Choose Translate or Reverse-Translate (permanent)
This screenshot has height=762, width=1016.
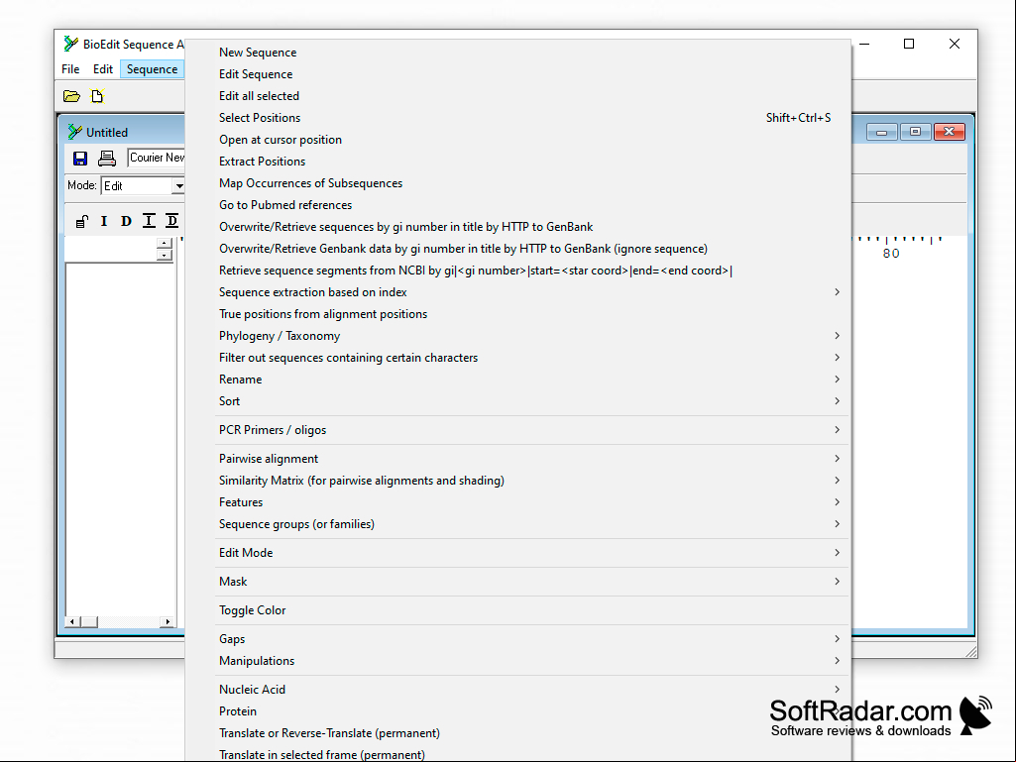(517, 733)
